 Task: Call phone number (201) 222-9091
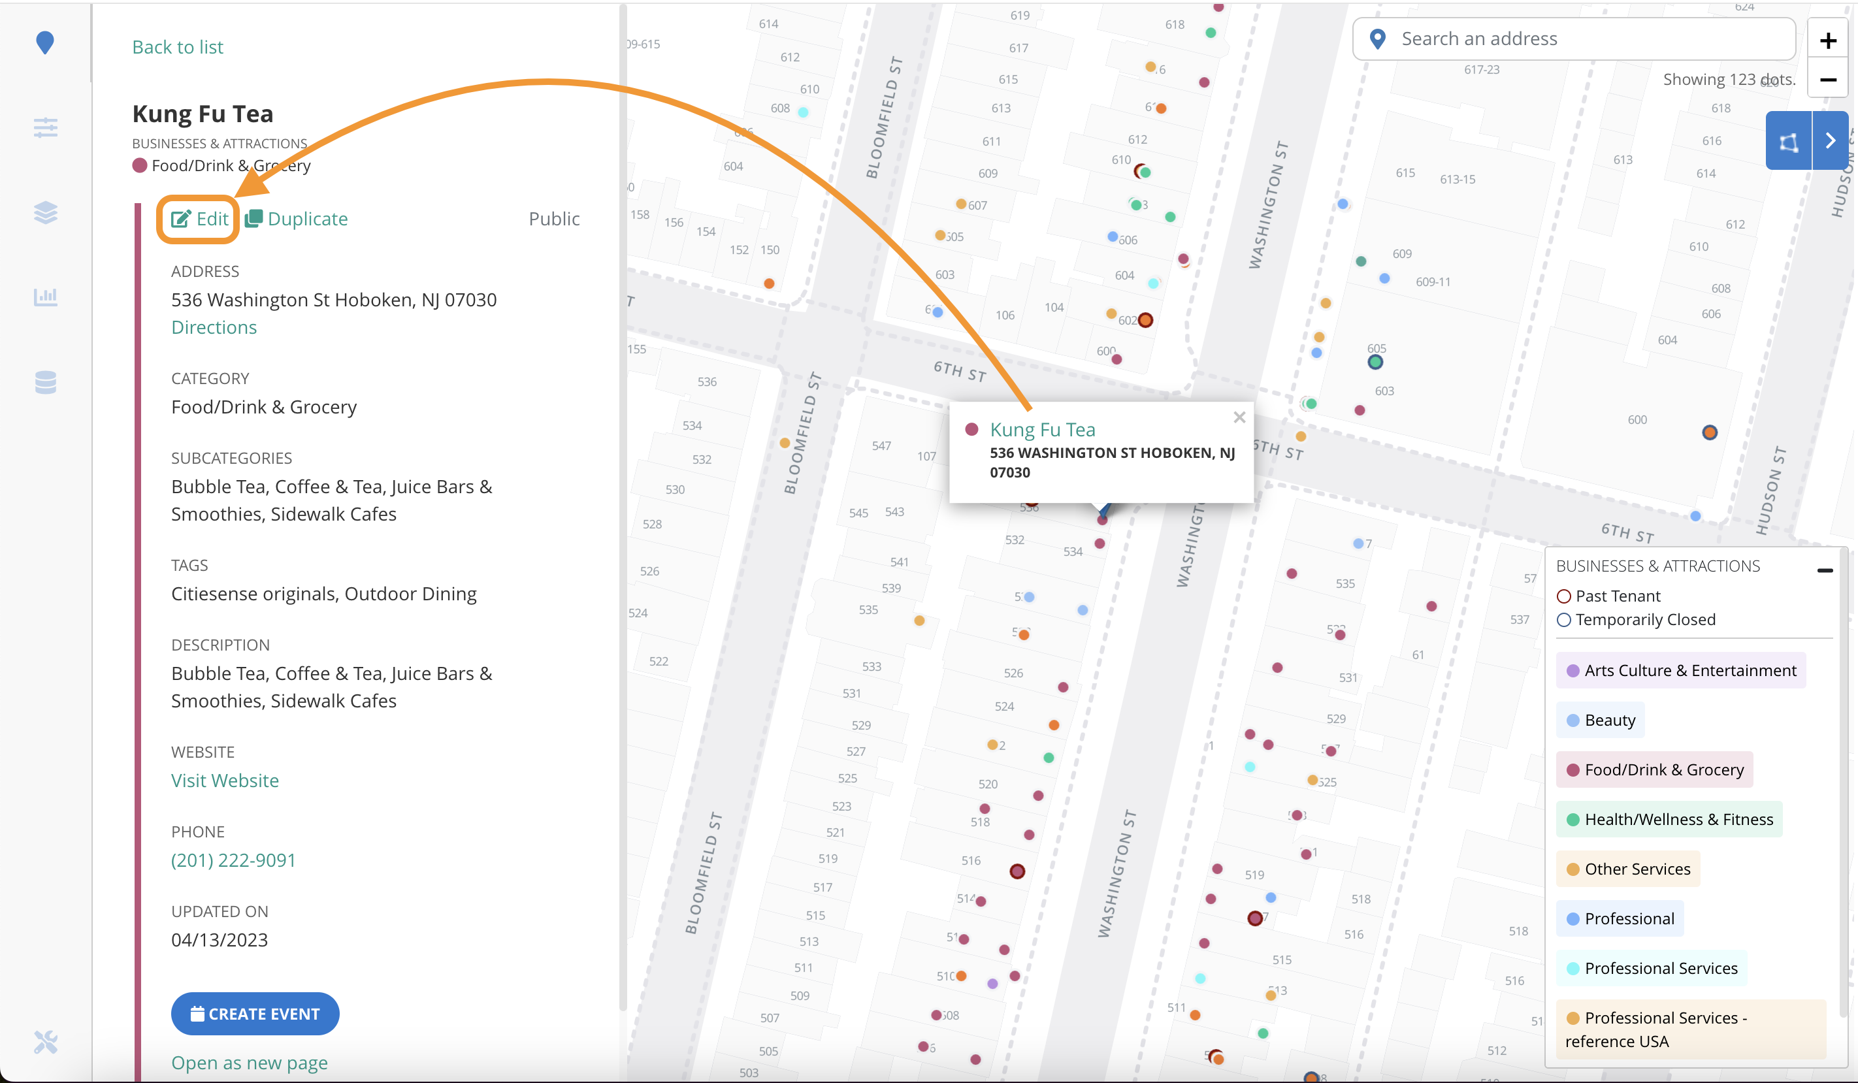pos(233,860)
